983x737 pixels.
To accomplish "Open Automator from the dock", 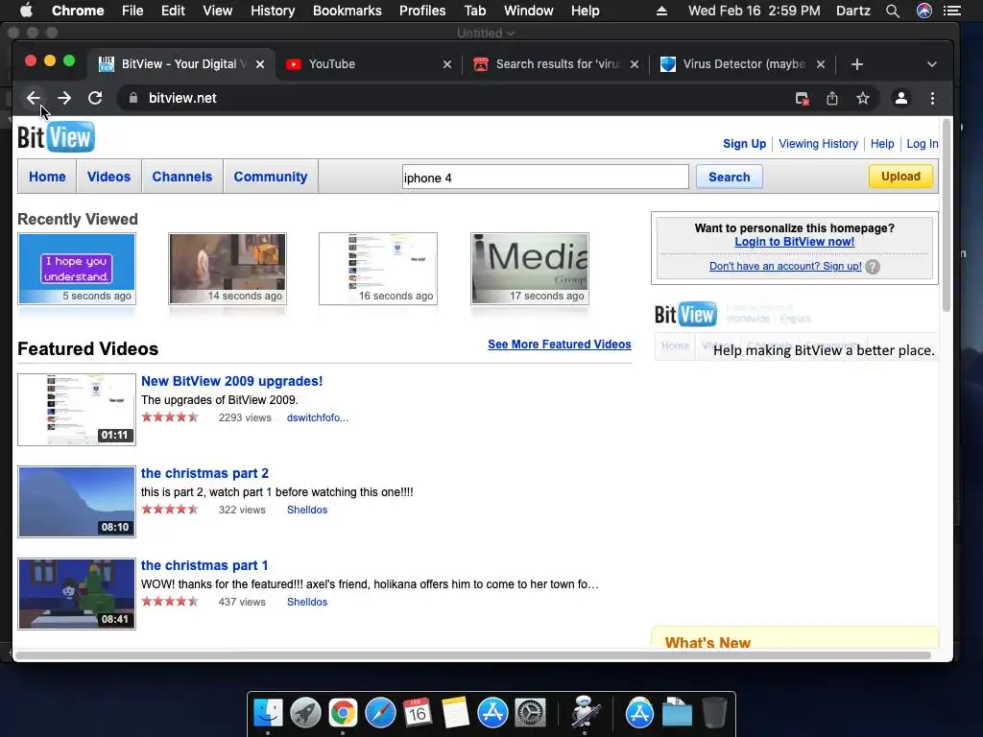I will click(585, 713).
